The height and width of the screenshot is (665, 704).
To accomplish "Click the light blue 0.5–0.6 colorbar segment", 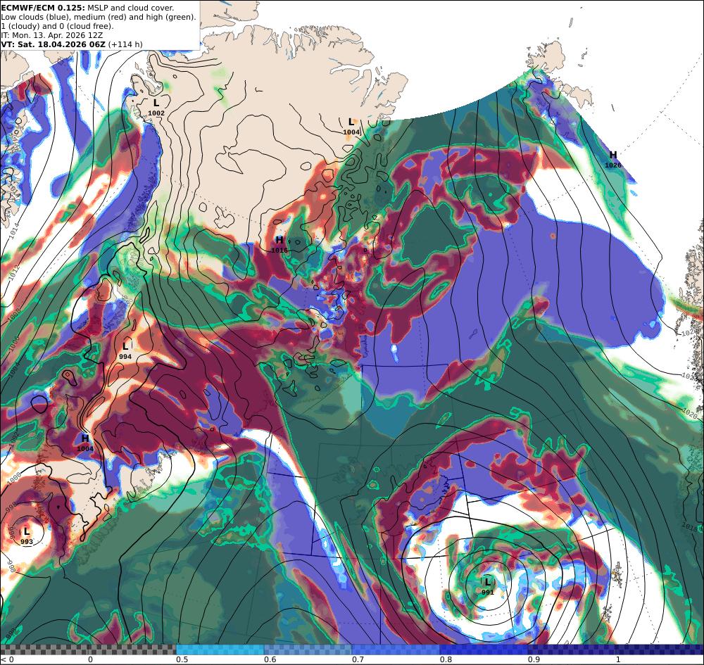I will pyautogui.click(x=220, y=650).
